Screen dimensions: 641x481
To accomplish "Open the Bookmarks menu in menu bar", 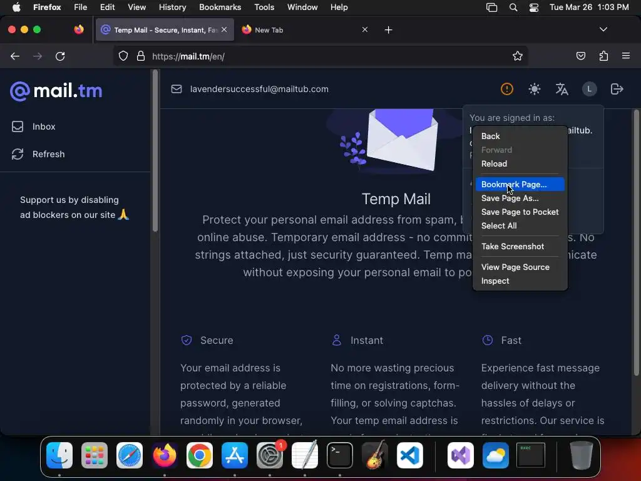I will click(x=220, y=7).
